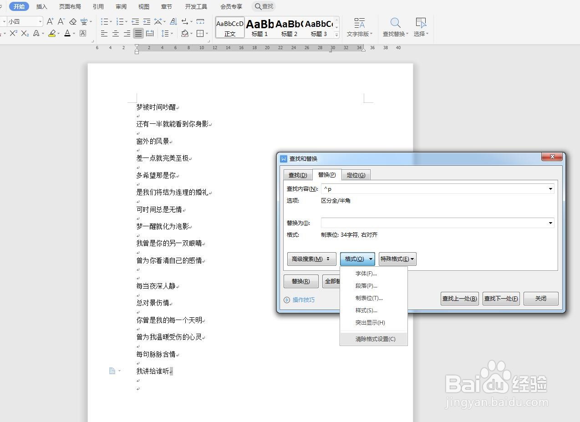Image resolution: width=580 pixels, height=422 pixels.
Task: Toggle the numbered list formatting
Action: (x=120, y=21)
